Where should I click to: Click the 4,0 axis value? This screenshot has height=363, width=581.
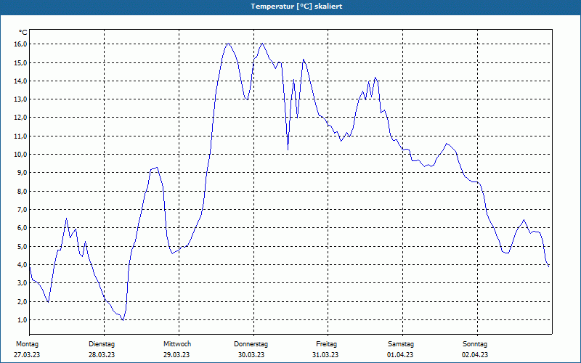tap(21, 265)
